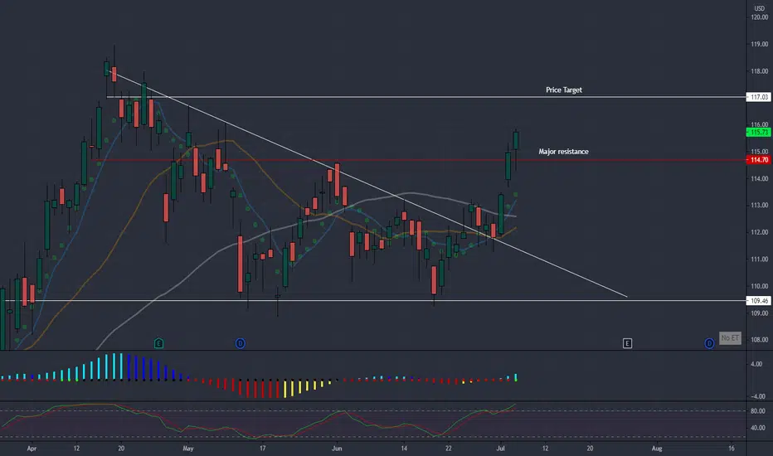The height and width of the screenshot is (456, 773).
Task: Click the Jul date label on time axis
Action: point(501,449)
